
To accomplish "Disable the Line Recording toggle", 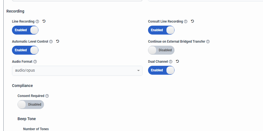I will tap(25, 30).
